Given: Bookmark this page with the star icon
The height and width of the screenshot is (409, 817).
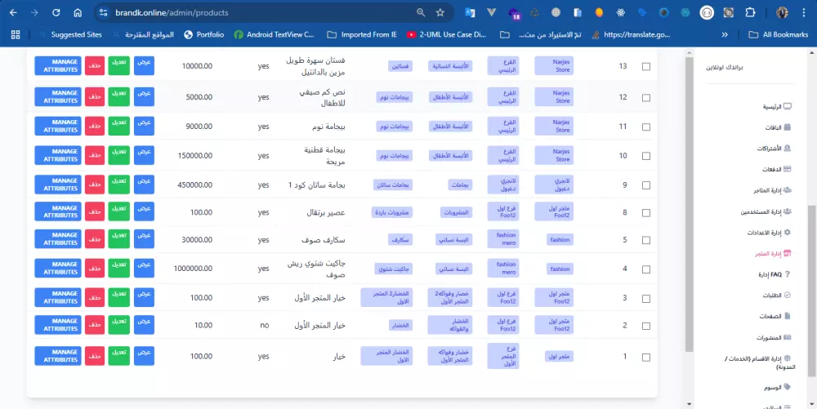Looking at the screenshot, I should (440, 12).
